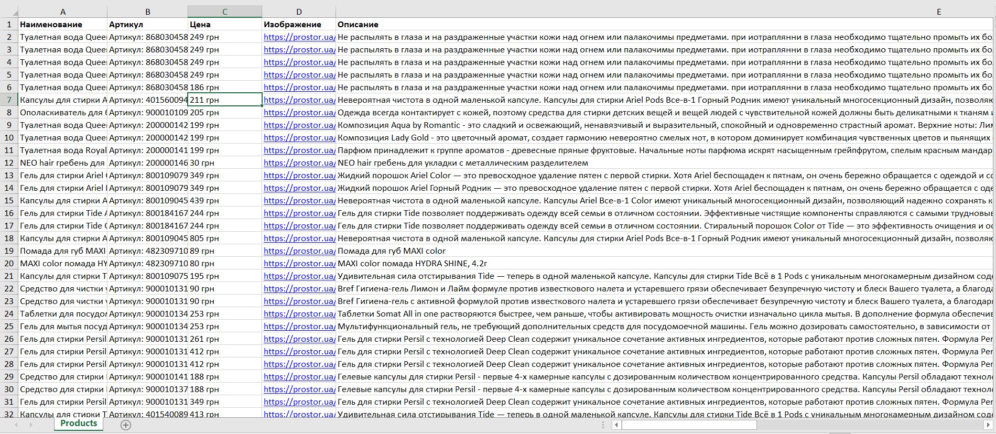
Task: Select cell 'Артикул: 401540089' in row 32
Action: 147,414
